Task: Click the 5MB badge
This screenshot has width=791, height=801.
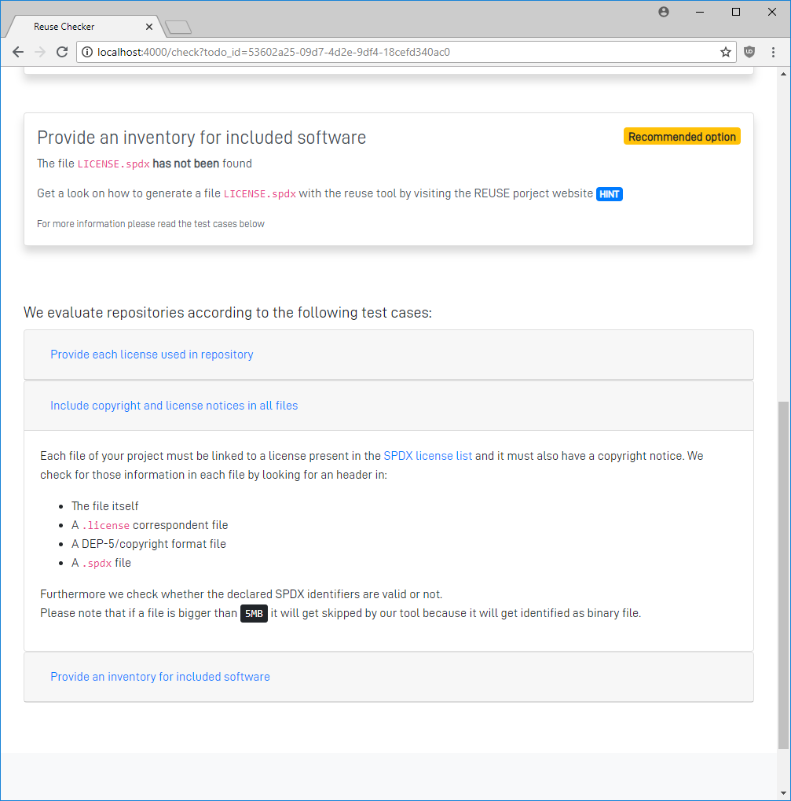Action: coord(254,613)
